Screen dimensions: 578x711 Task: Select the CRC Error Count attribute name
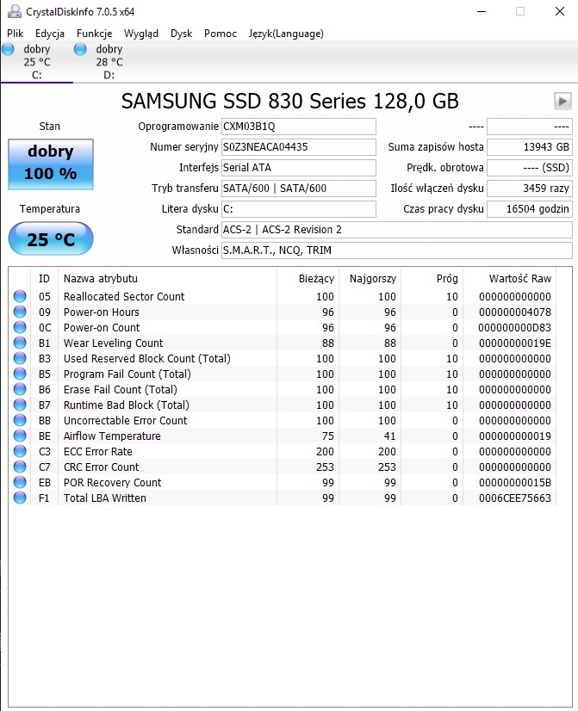tap(101, 467)
